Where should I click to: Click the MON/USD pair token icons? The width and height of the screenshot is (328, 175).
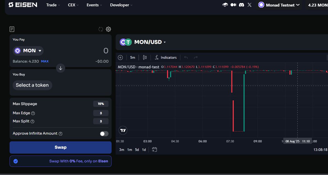click(126, 42)
